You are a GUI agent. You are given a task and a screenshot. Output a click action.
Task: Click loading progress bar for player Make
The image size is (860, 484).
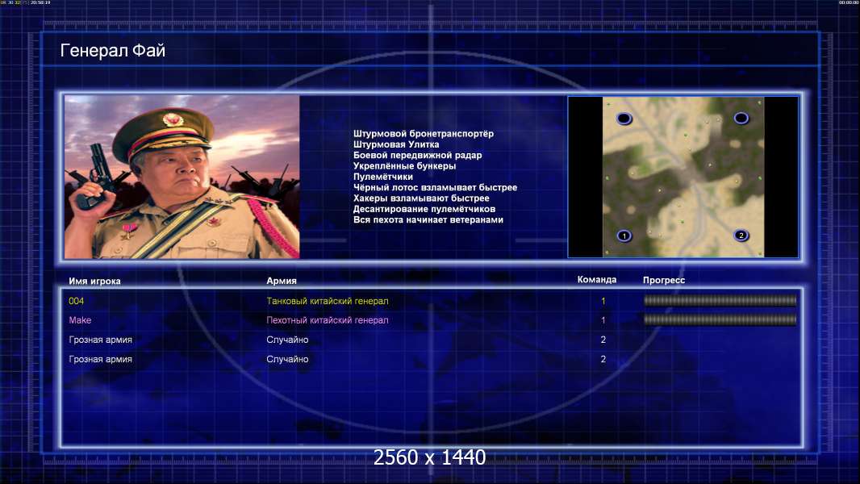720,319
